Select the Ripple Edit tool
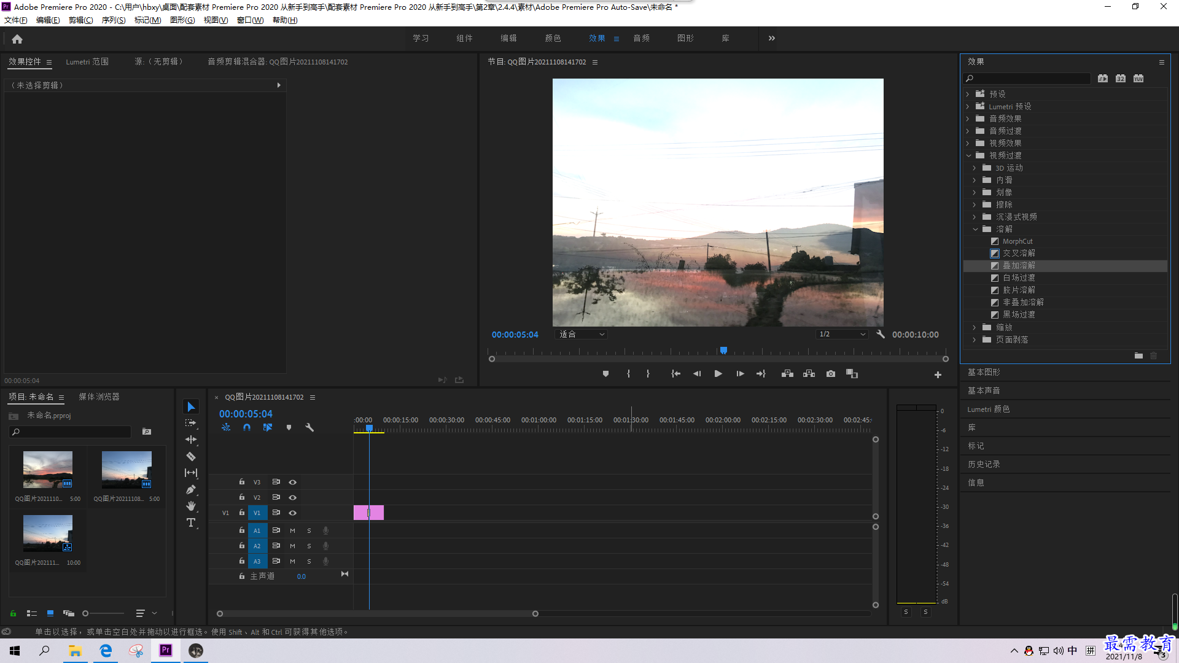 click(x=191, y=440)
